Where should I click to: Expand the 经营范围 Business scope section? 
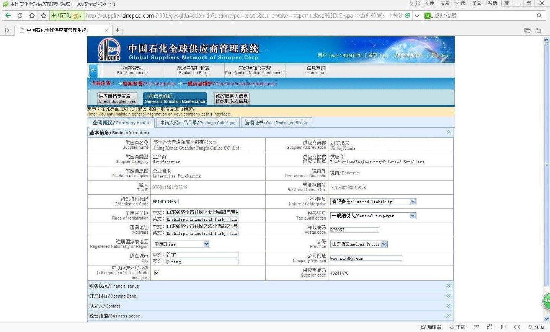coord(448,316)
